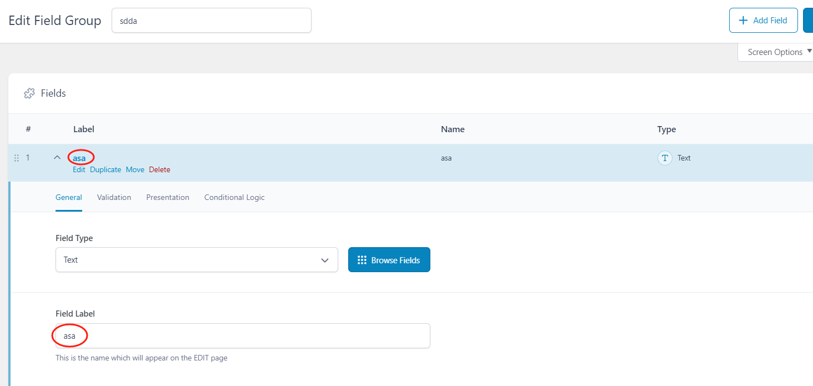Switch to the General tab

click(x=69, y=197)
